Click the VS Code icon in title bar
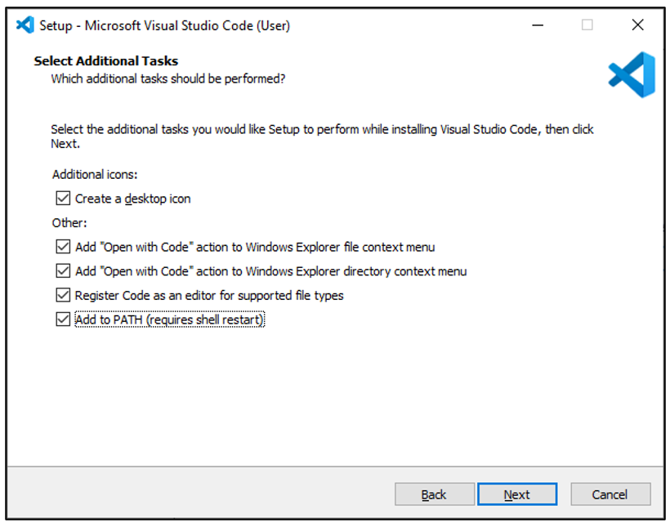Screen dimensions: 670x527 pos(25,25)
